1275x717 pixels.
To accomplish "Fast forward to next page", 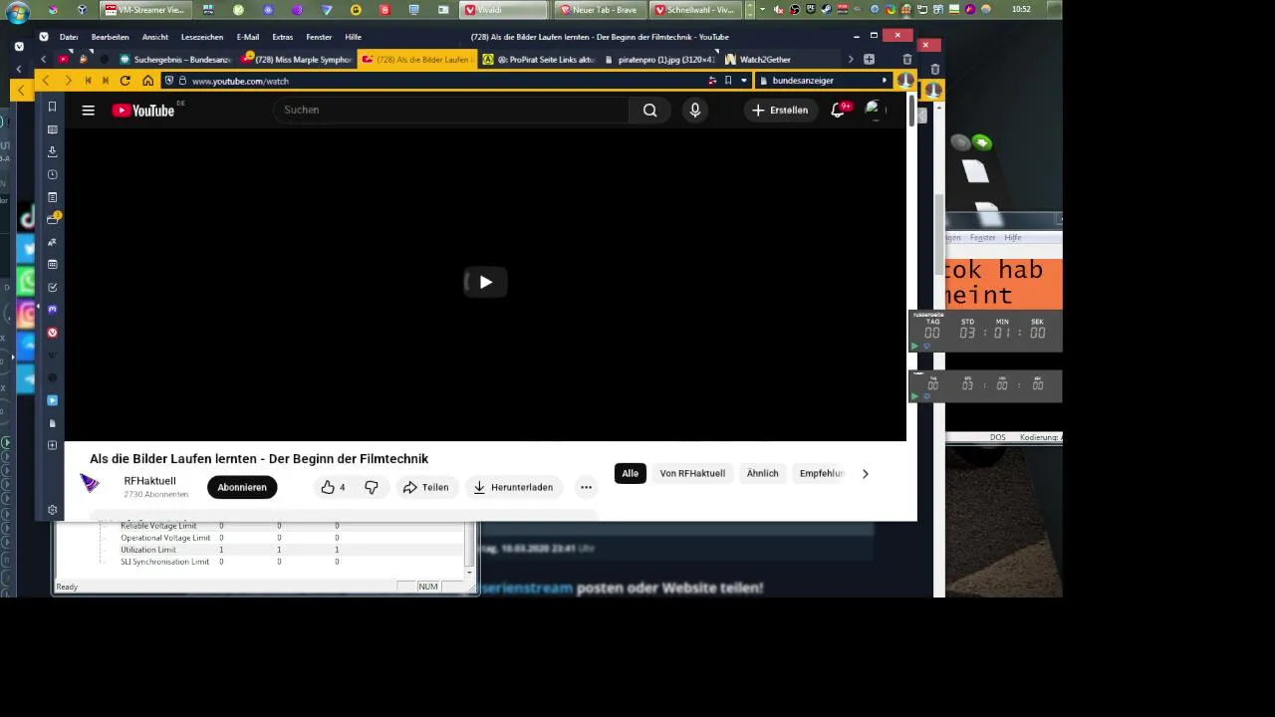I will [x=106, y=81].
